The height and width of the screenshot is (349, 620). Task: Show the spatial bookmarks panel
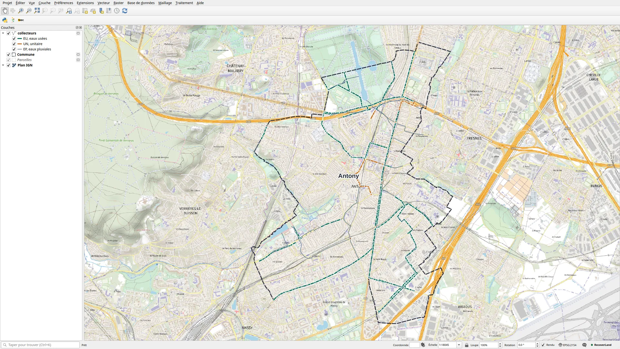click(x=109, y=11)
